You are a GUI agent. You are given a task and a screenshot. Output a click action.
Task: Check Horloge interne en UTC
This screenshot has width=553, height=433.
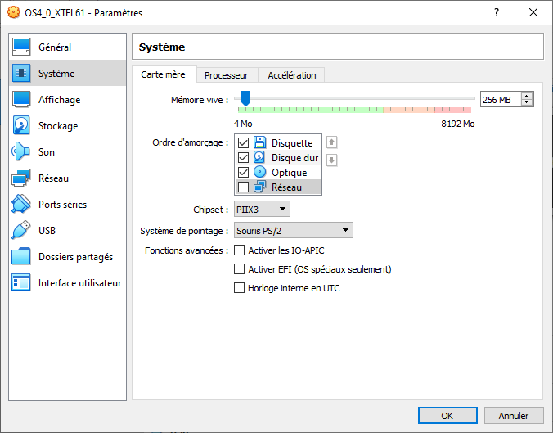point(241,288)
